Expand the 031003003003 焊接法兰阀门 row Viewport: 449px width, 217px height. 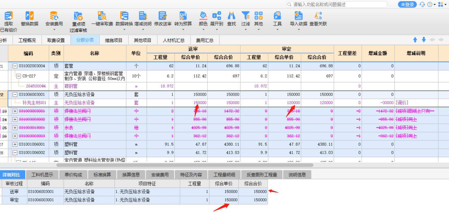(15, 136)
